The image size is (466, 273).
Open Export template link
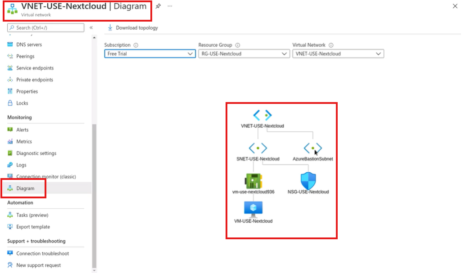click(33, 227)
